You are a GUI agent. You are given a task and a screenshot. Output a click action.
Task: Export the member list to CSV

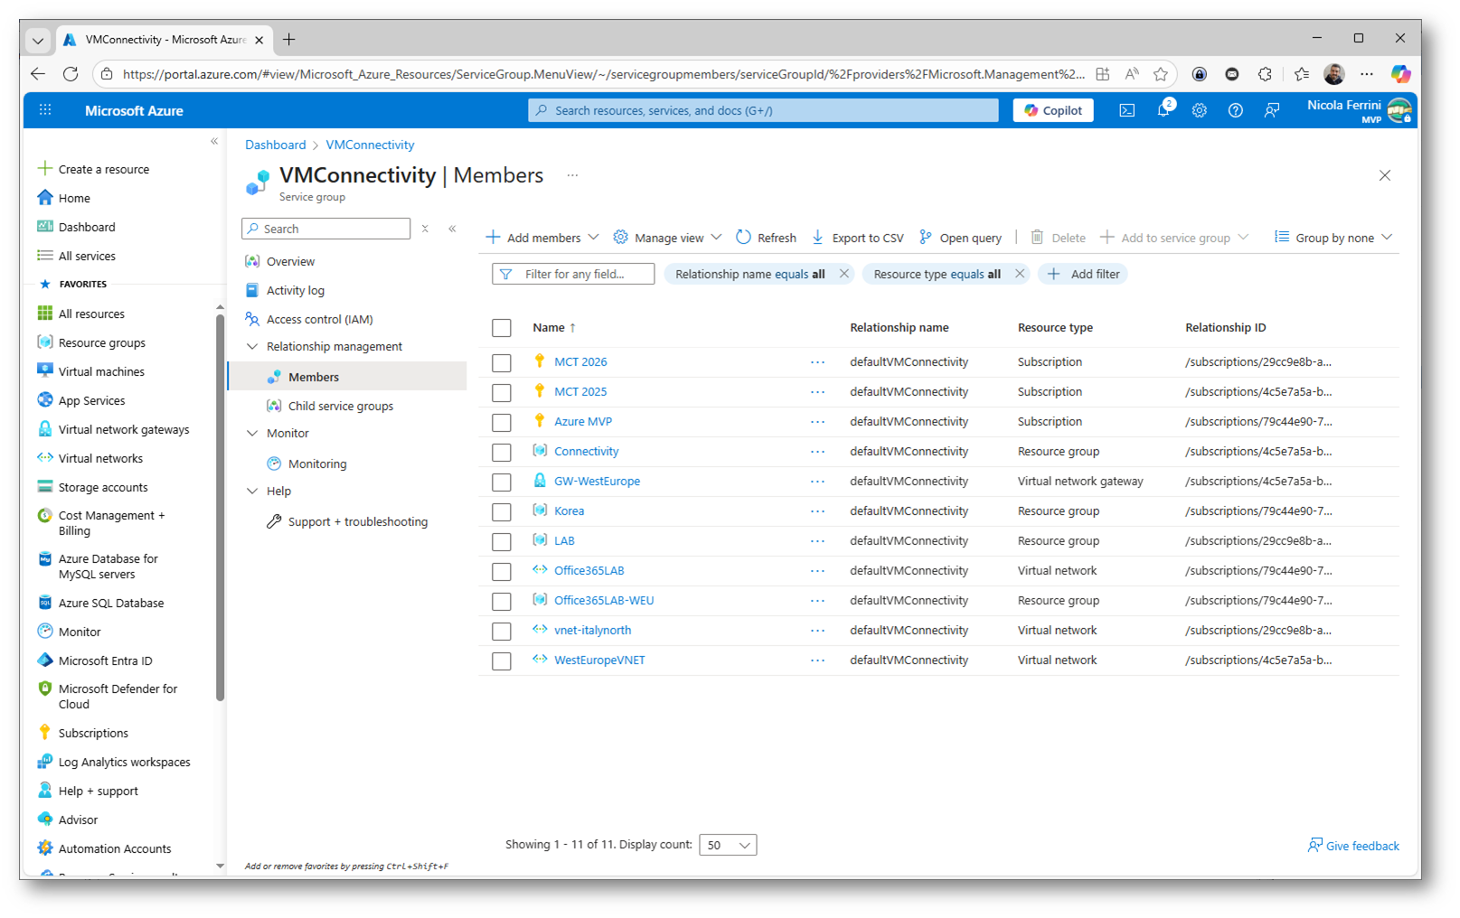pos(857,238)
